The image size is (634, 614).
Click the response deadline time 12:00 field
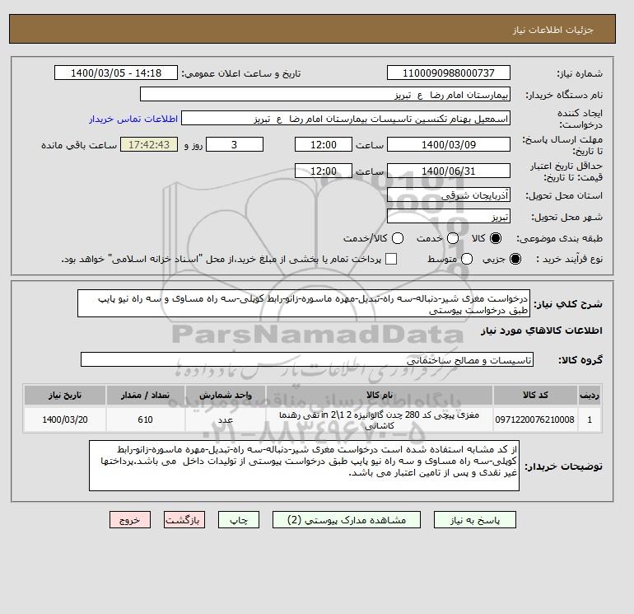click(x=324, y=144)
